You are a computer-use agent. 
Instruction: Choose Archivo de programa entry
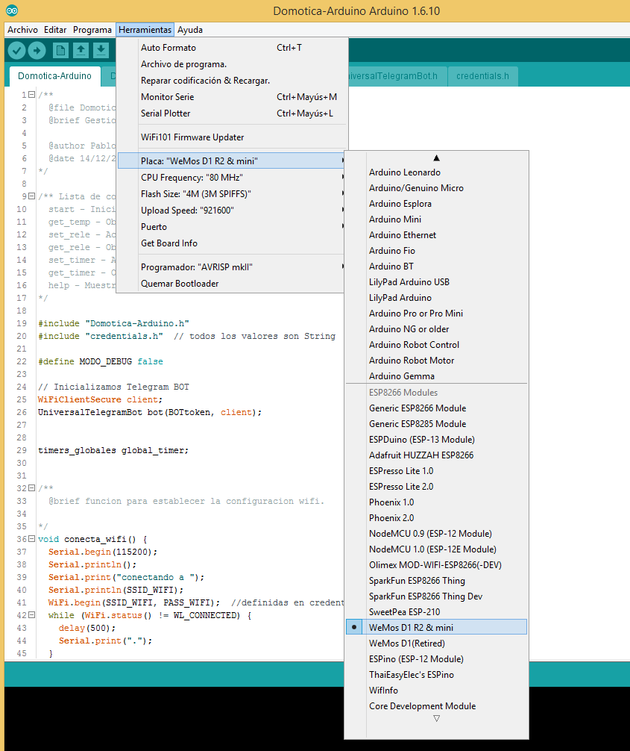[x=232, y=64]
